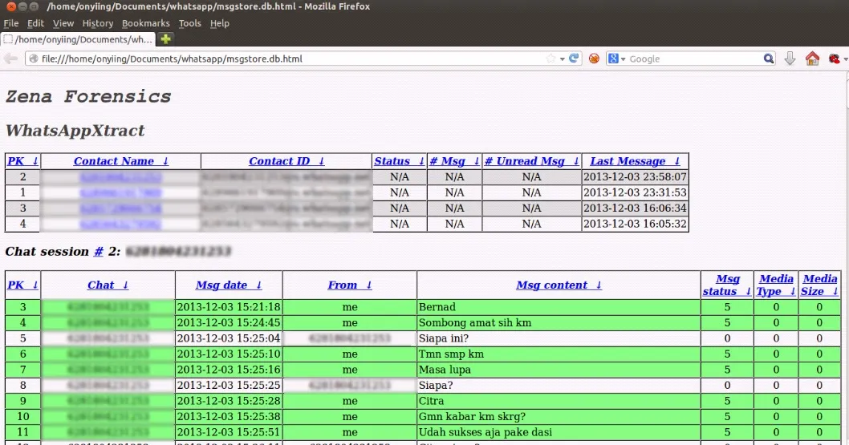The width and height of the screenshot is (849, 445).
Task: Click message 'Gmn kabar km skrg?'
Action: pyautogui.click(x=472, y=417)
